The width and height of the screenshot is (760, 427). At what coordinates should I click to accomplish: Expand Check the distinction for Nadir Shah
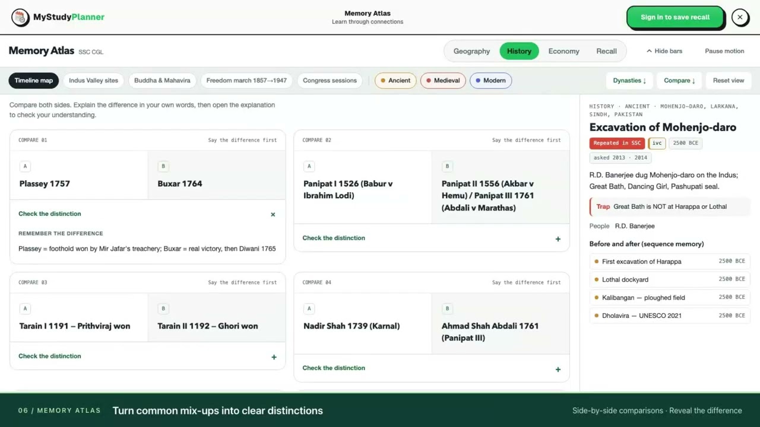pos(432,368)
